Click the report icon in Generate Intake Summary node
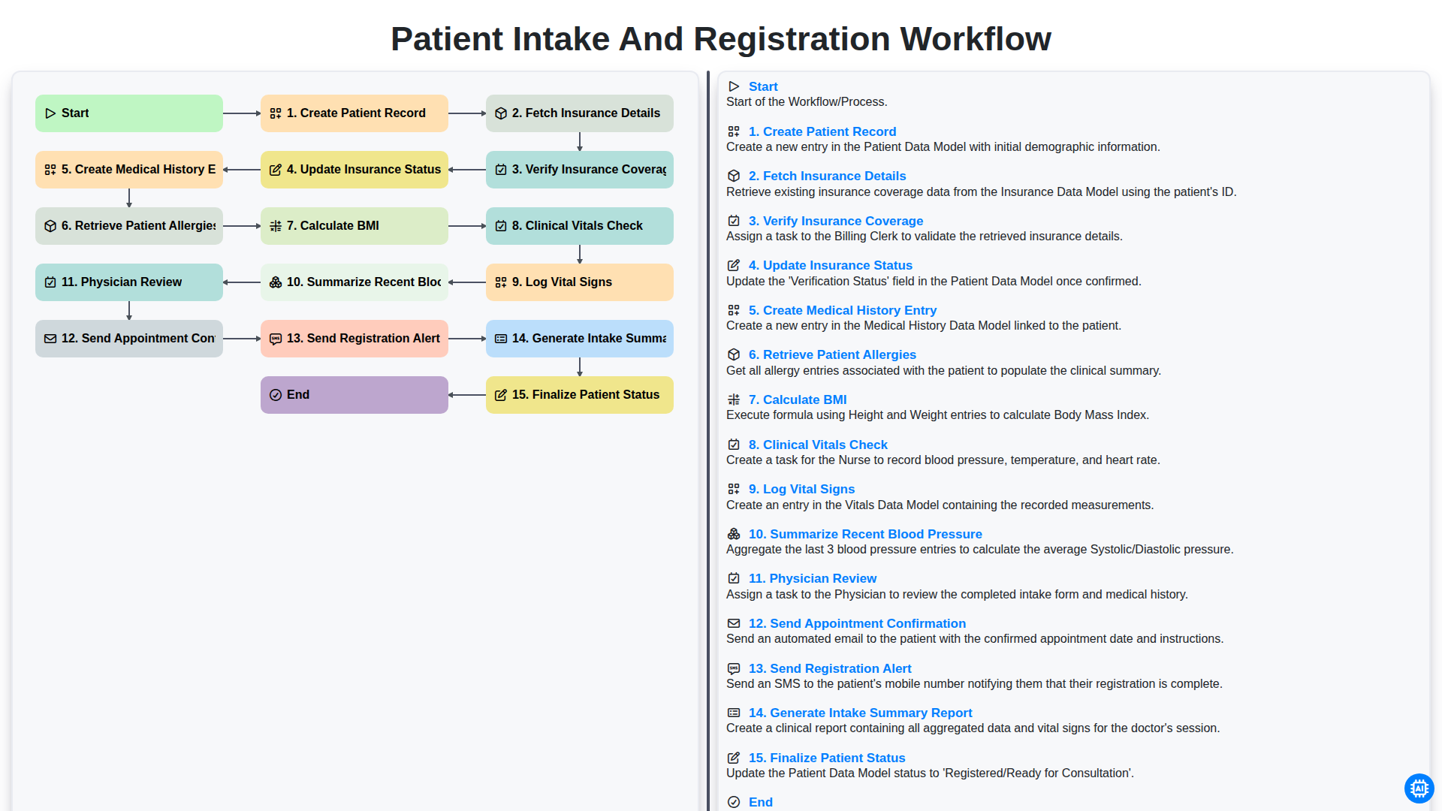The width and height of the screenshot is (1442, 811). (x=501, y=339)
